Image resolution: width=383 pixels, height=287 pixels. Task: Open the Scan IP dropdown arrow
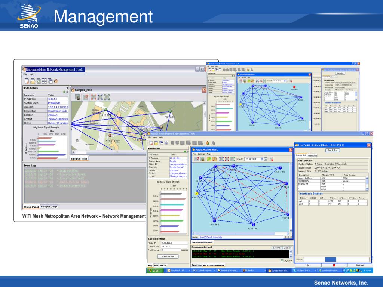coord(262,159)
